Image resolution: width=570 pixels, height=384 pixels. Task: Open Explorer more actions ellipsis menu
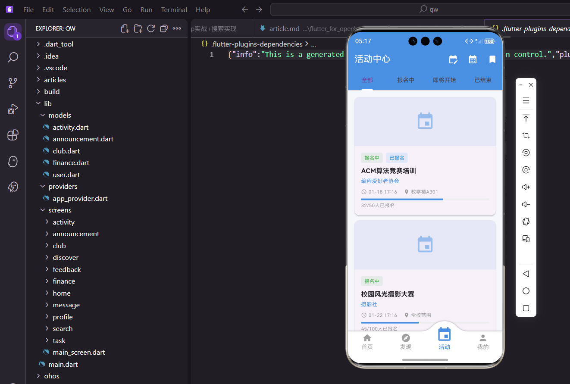[177, 28]
